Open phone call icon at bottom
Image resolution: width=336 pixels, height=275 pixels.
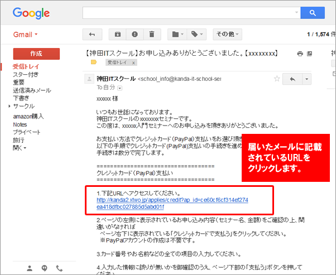coord(59,268)
